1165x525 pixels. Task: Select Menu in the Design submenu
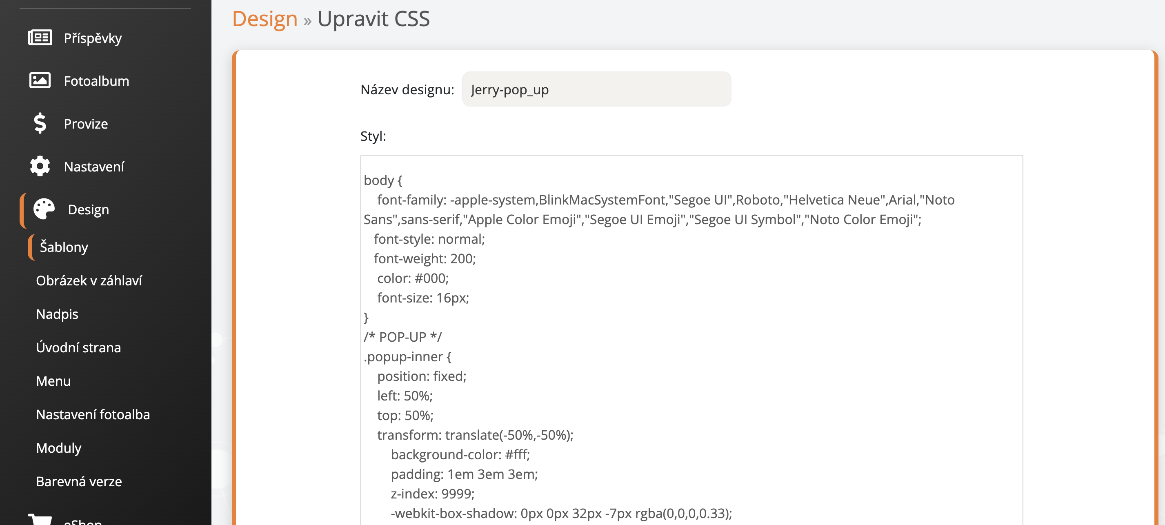click(53, 381)
